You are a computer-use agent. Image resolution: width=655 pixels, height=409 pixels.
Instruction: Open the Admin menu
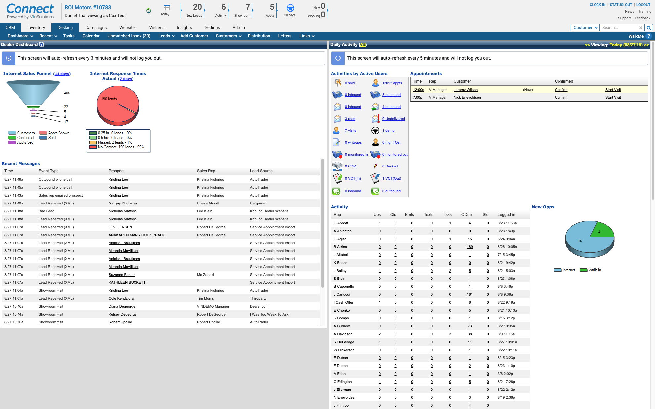238,27
